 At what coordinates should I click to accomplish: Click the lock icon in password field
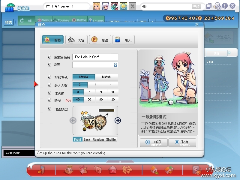[x=115, y=65]
